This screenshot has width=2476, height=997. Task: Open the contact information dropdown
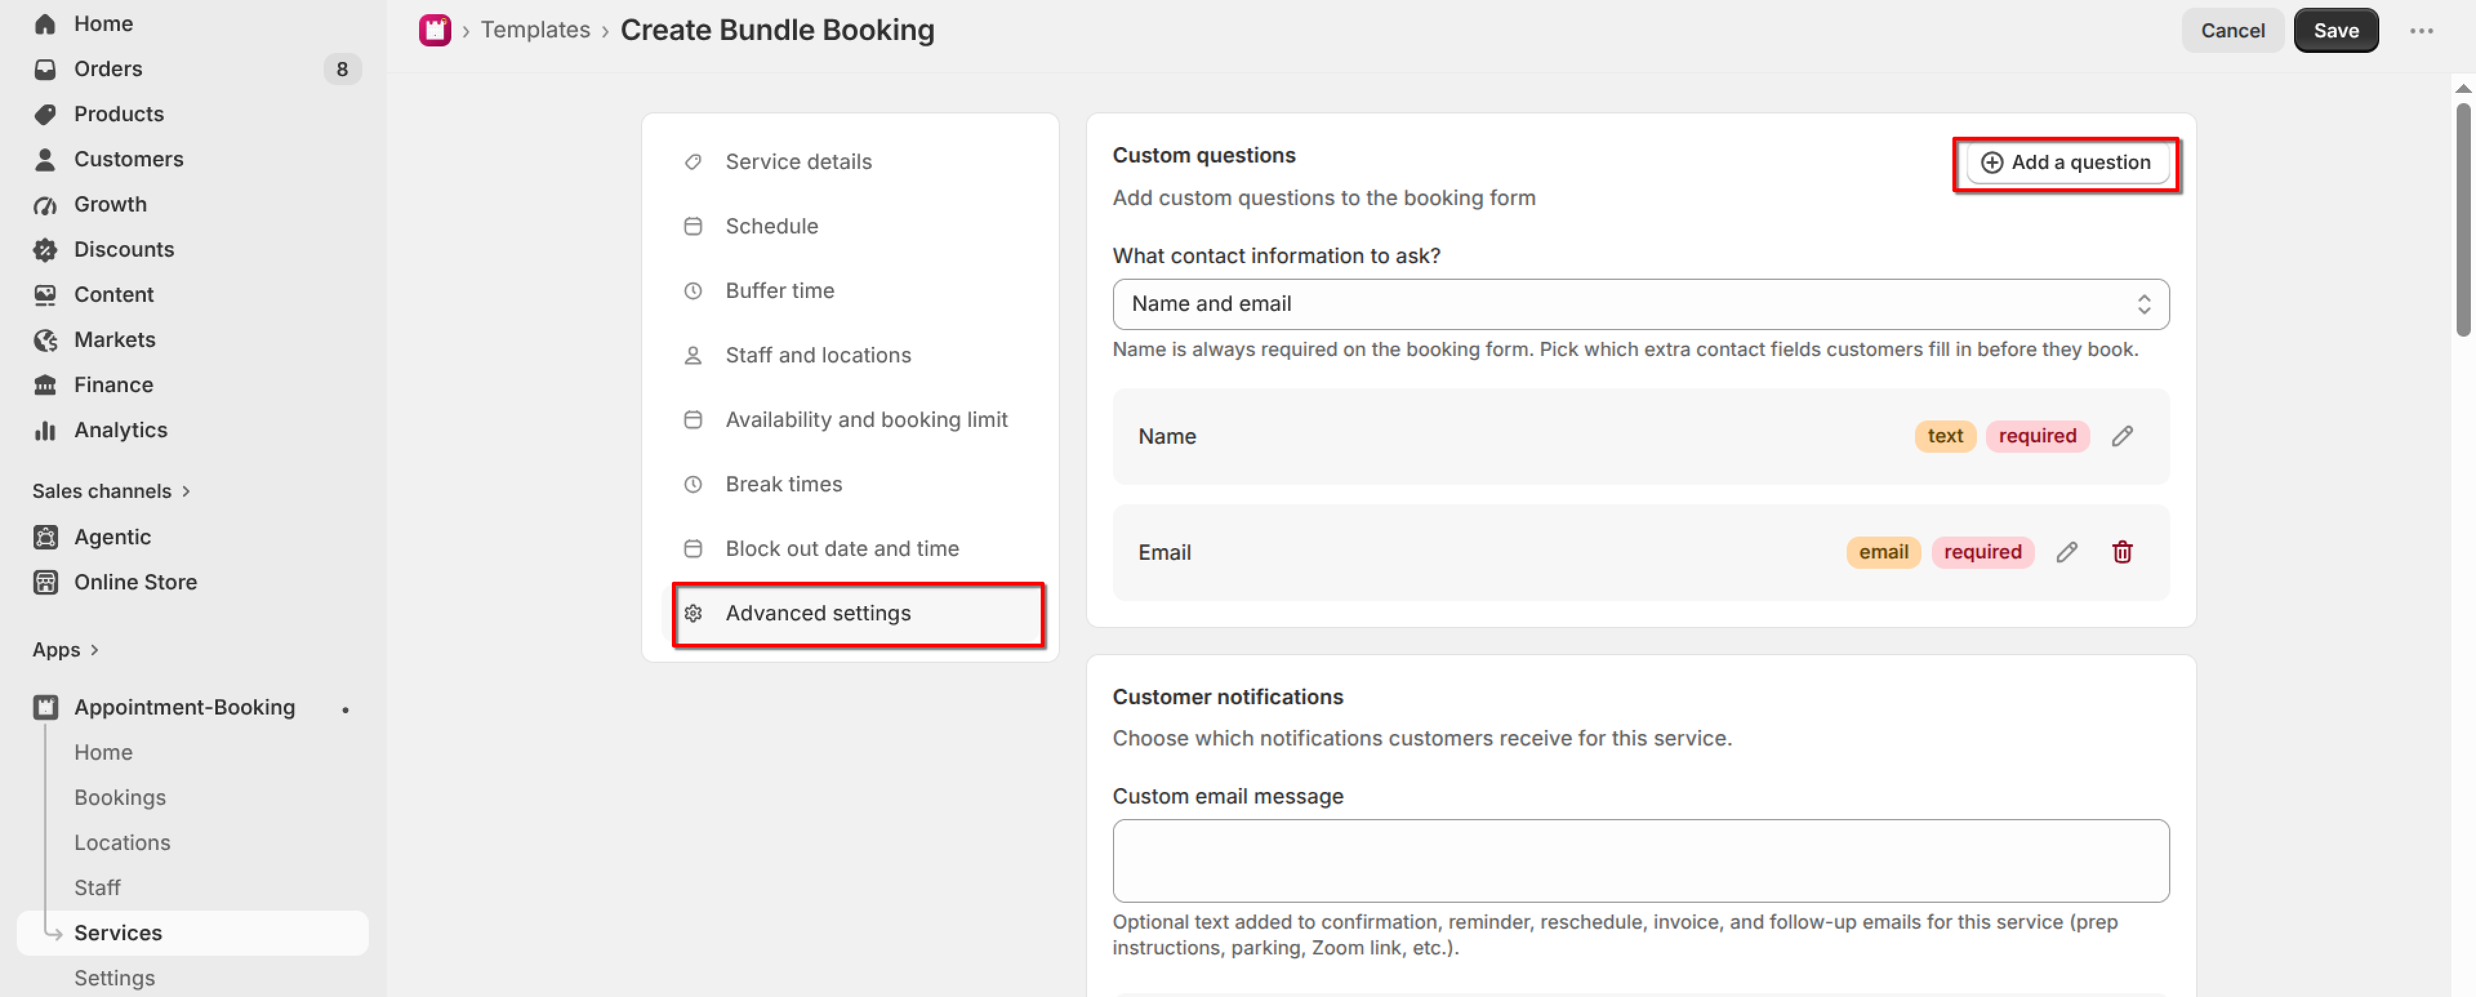[1640, 304]
